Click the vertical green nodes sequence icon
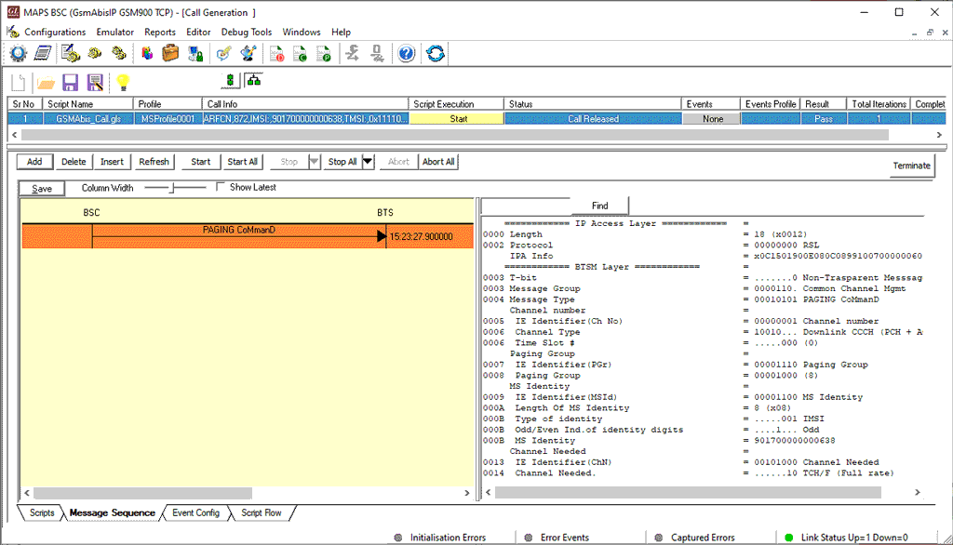 230,80
